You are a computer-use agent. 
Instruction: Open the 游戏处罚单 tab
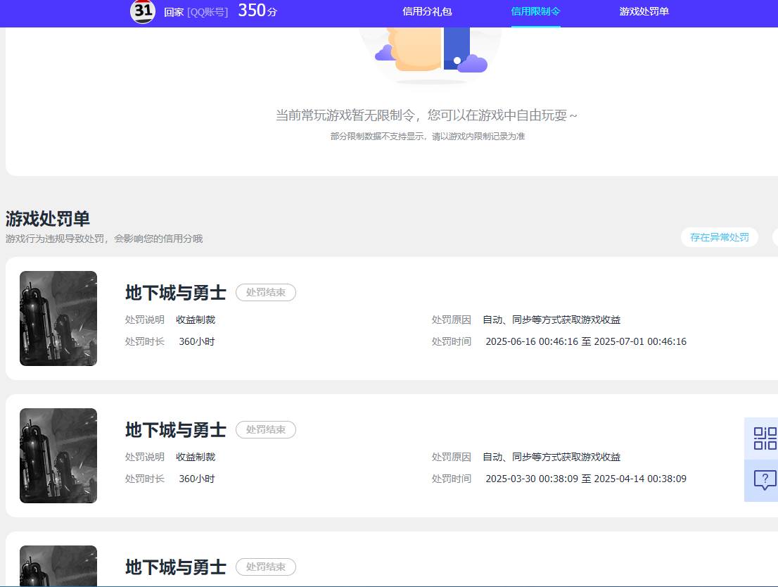[644, 11]
